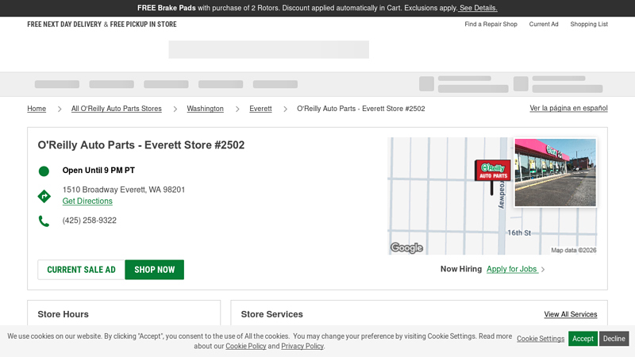Switch page to Spanish version
This screenshot has height=357, width=635.
568,108
